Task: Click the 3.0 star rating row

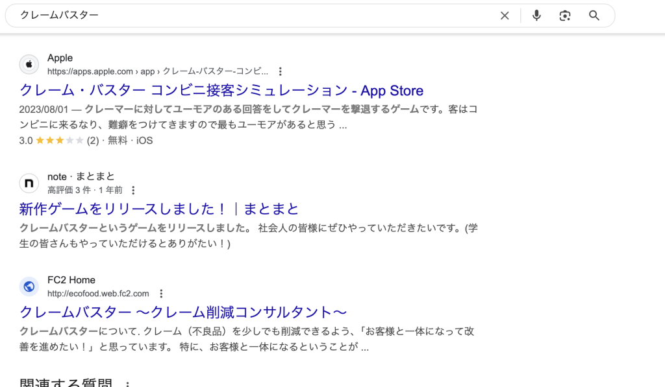Action: [x=86, y=141]
